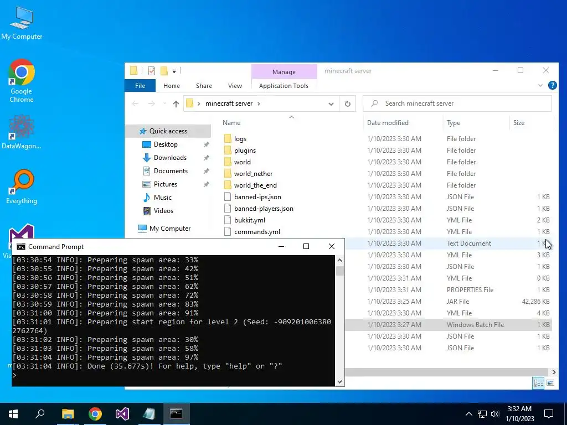Open Desktop in the navigation pane
The height and width of the screenshot is (425, 567).
(166, 144)
